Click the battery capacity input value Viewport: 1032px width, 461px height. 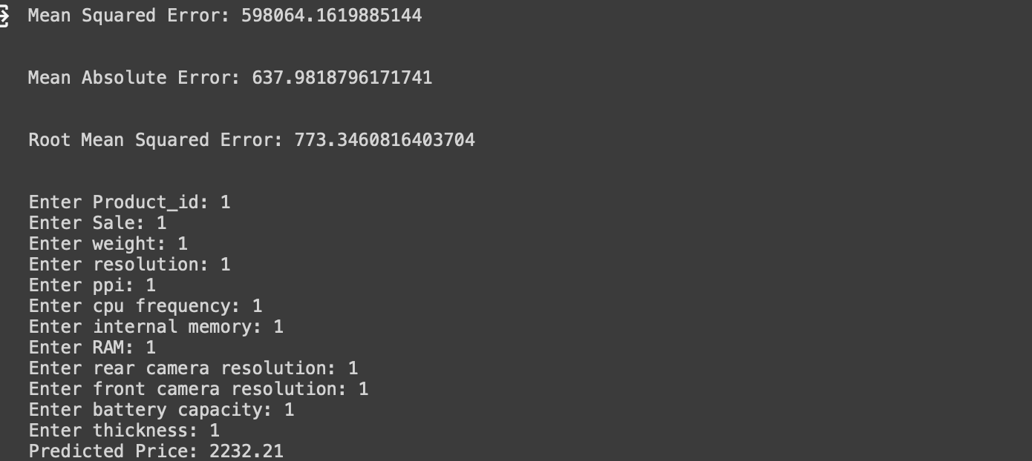(x=290, y=409)
